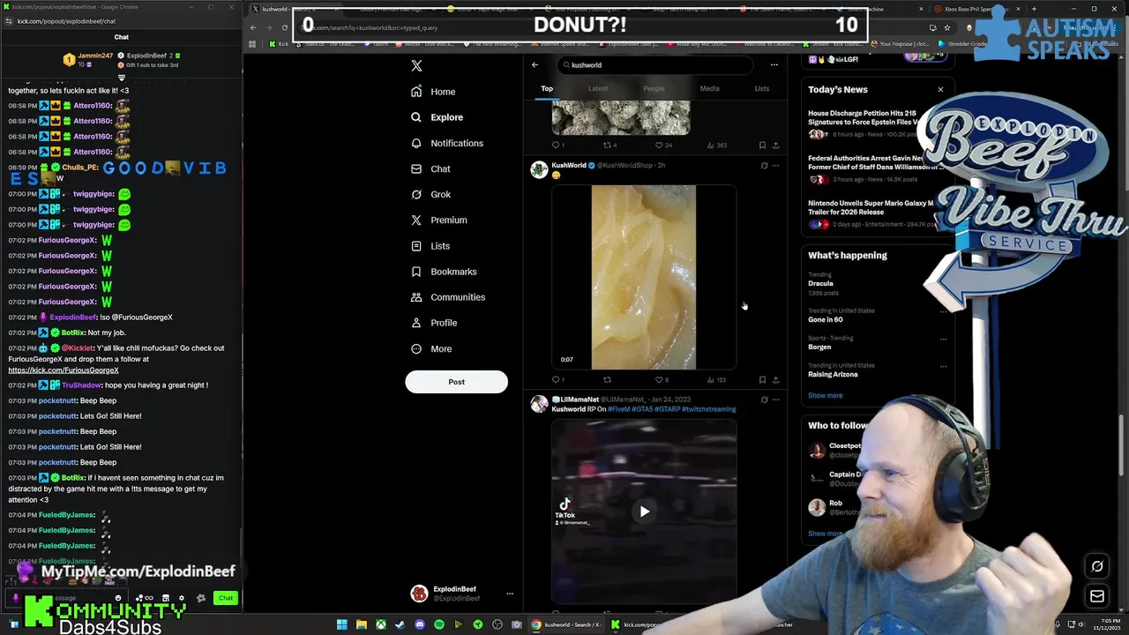
Task: Share the KushWorld video post
Action: 775,380
